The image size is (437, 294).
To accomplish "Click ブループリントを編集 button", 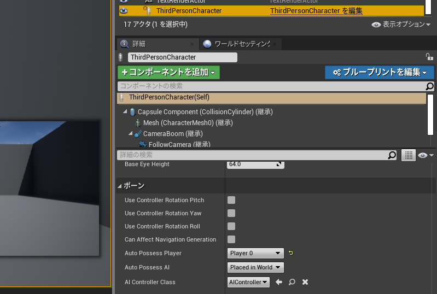I will click(x=380, y=72).
